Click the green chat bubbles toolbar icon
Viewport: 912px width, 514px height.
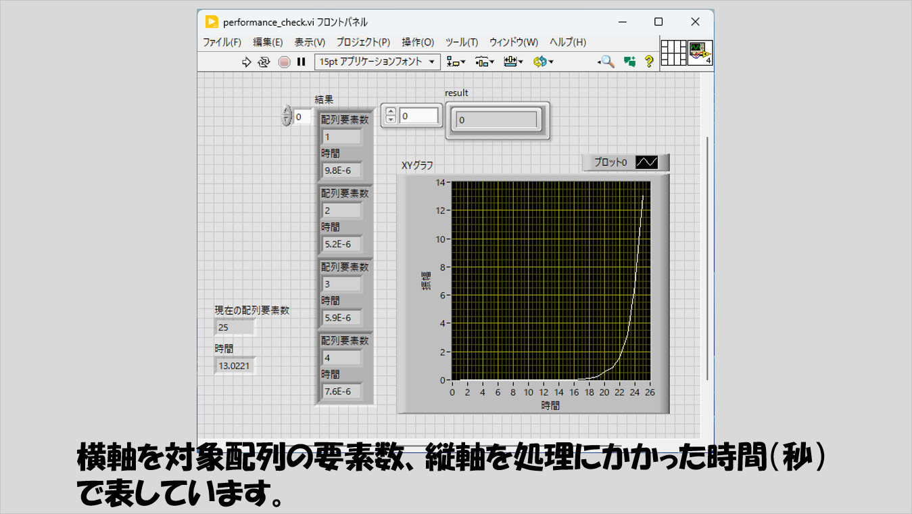tap(629, 62)
